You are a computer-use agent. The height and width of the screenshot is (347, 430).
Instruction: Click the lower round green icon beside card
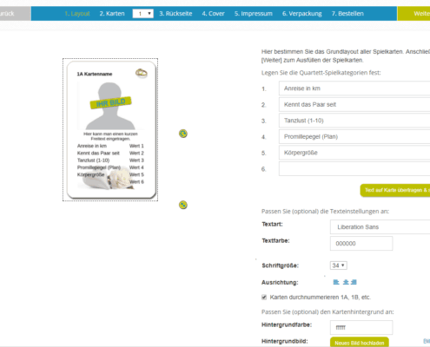[183, 205]
